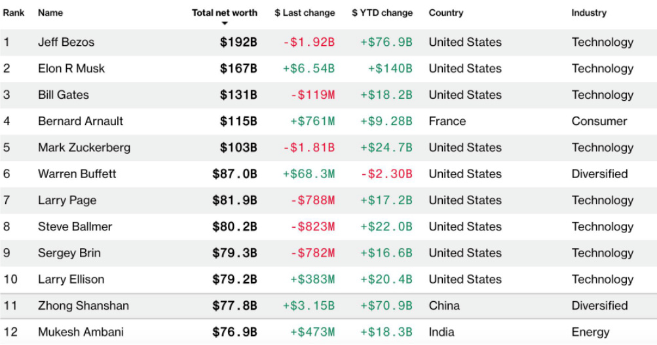657x345 pixels.
Task: Open Steve Ballmer's profile
Action: pos(75,227)
